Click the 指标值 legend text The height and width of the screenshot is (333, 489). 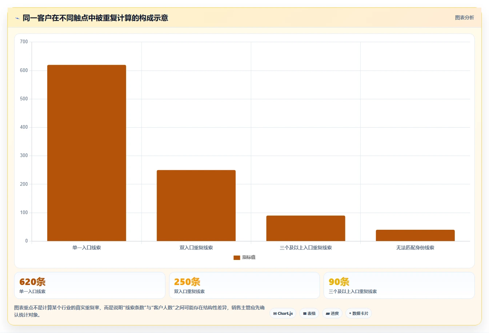pos(249,257)
